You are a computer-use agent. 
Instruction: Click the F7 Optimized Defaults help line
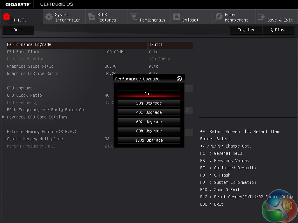[228, 168]
